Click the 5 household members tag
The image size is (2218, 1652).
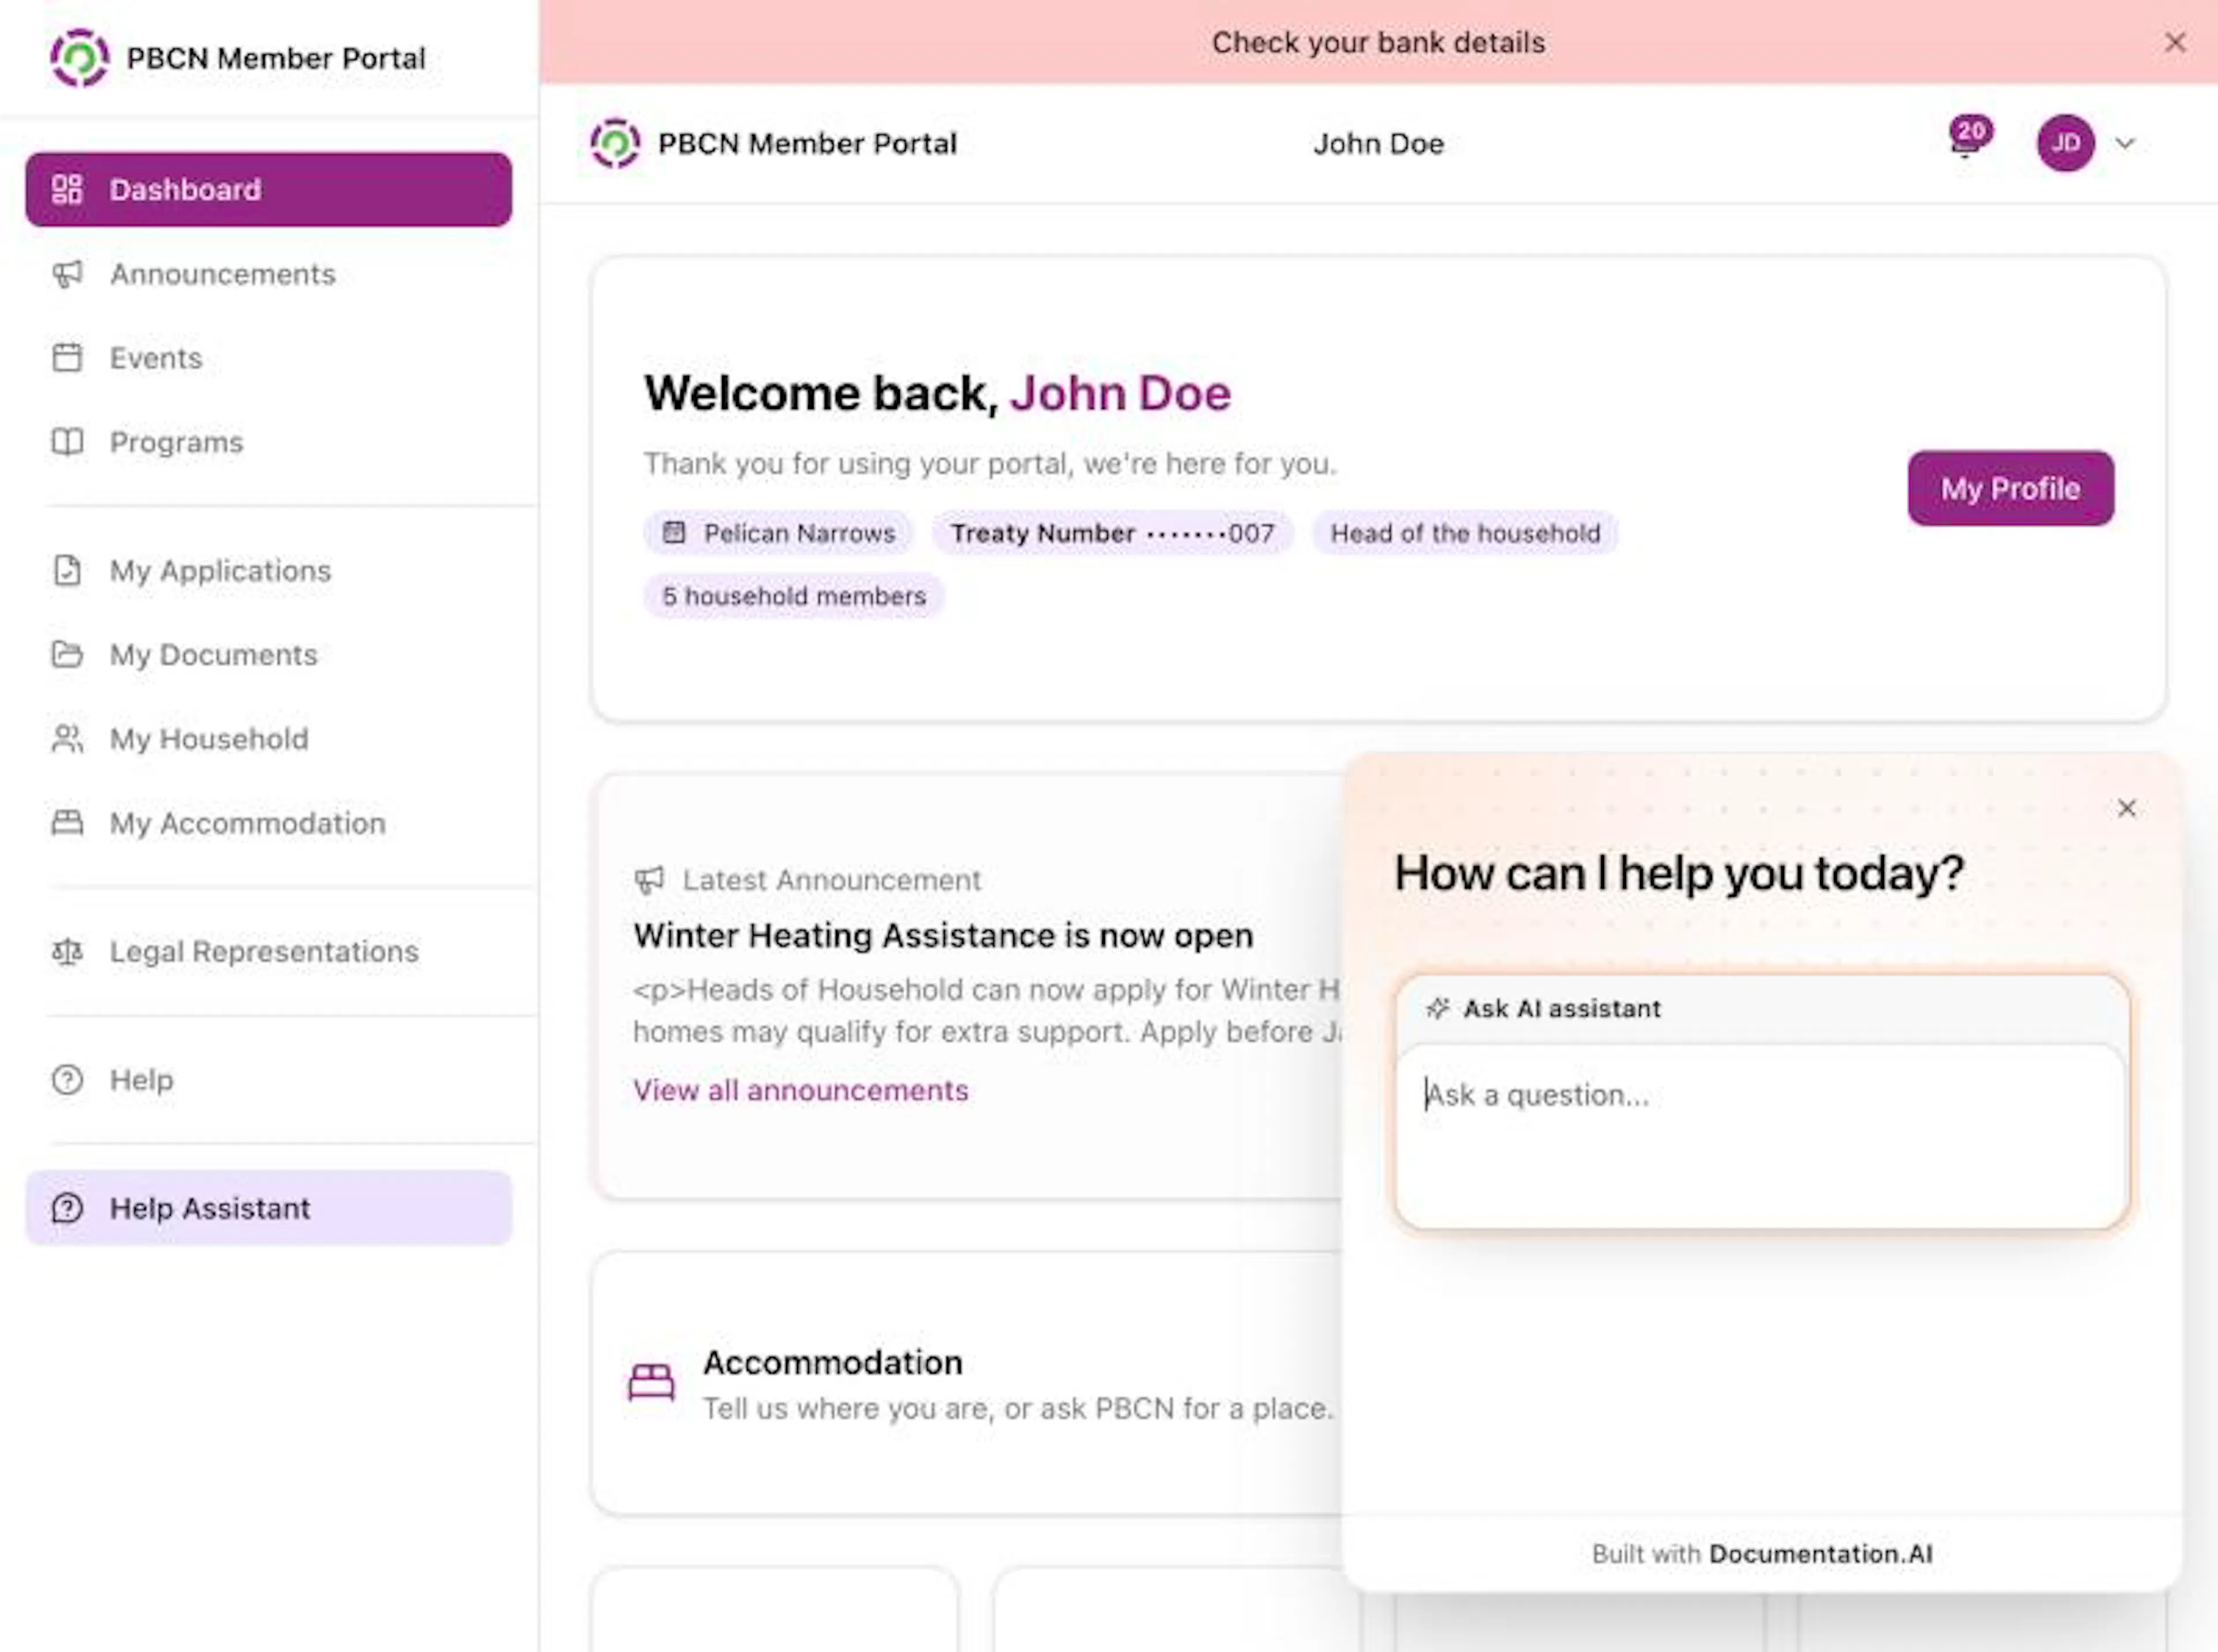point(794,596)
